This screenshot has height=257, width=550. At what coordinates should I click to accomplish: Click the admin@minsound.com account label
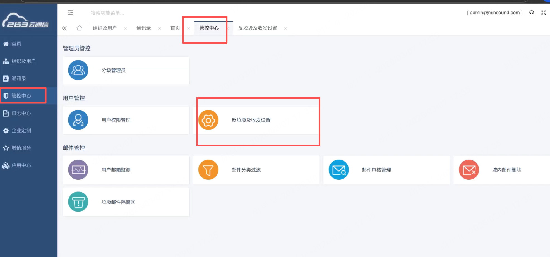[495, 13]
